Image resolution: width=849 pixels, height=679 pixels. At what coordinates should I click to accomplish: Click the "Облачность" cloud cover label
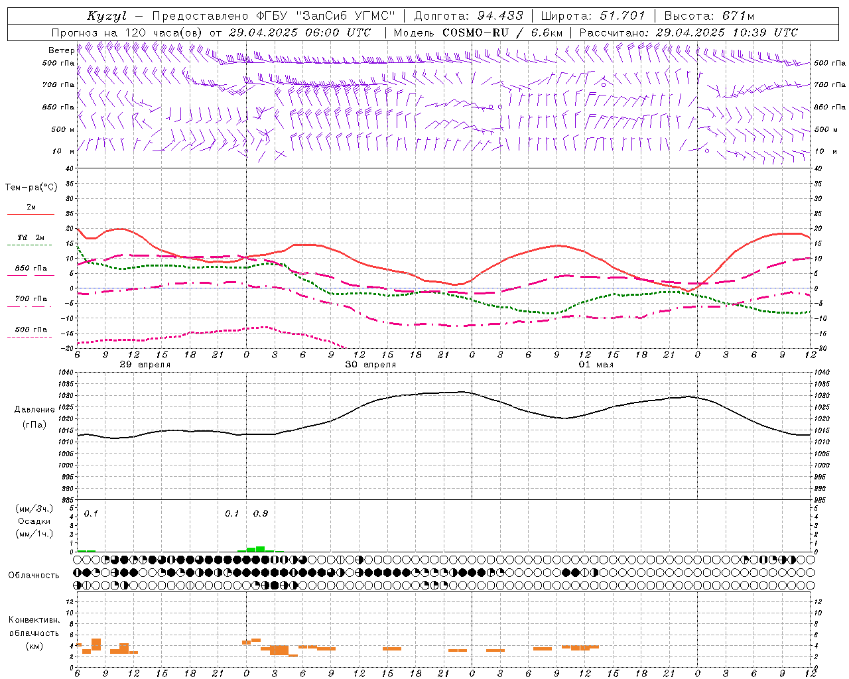(x=34, y=575)
